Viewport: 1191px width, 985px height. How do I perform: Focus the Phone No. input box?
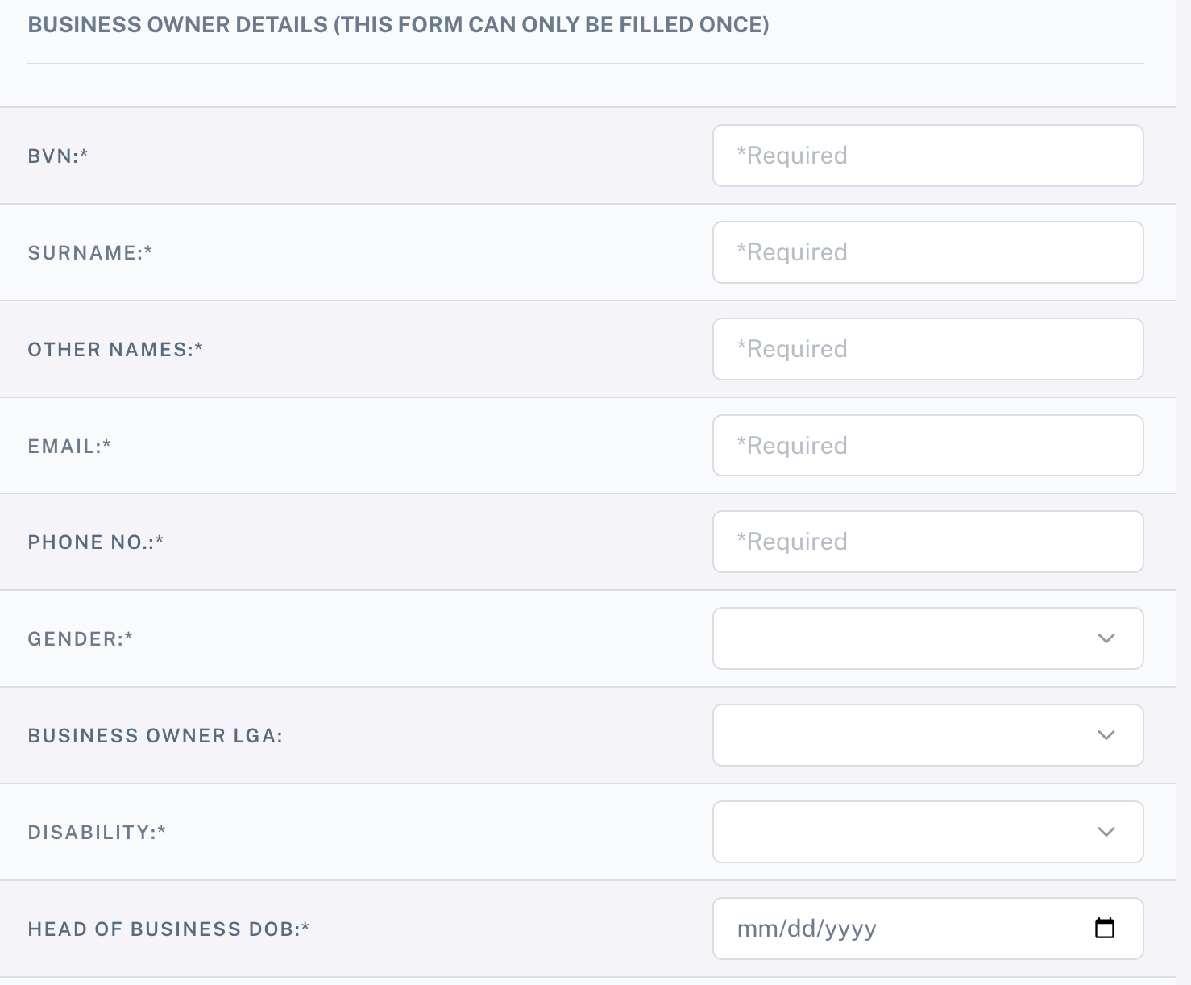pos(927,542)
